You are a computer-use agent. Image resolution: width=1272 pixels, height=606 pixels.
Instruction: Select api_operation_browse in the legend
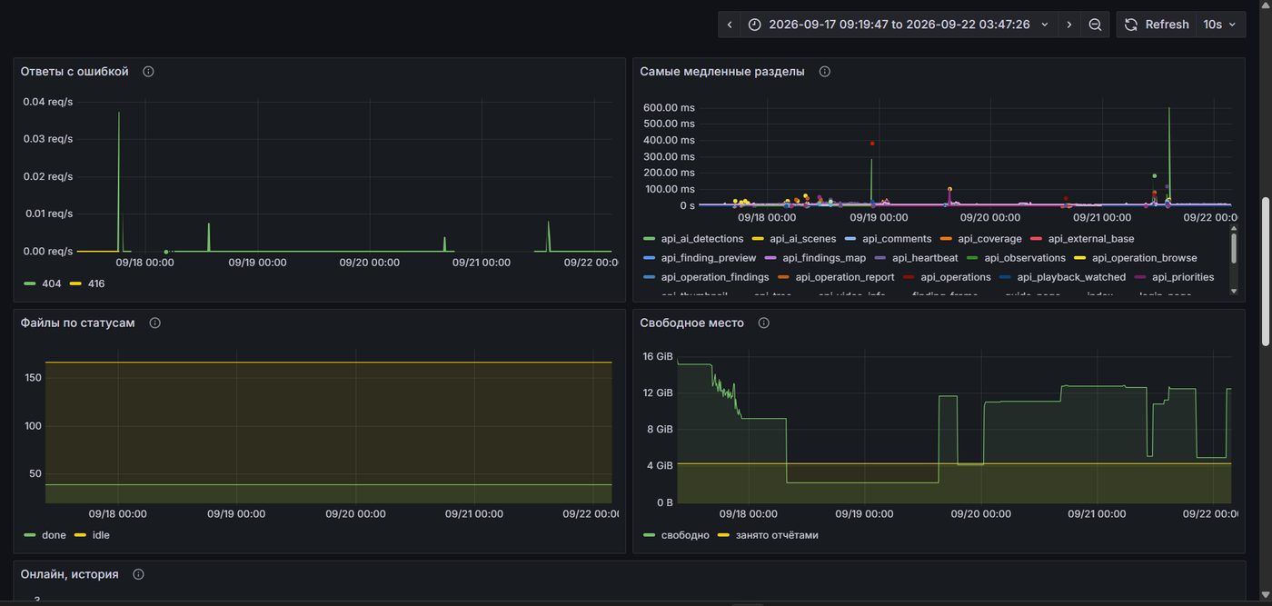(x=1145, y=258)
